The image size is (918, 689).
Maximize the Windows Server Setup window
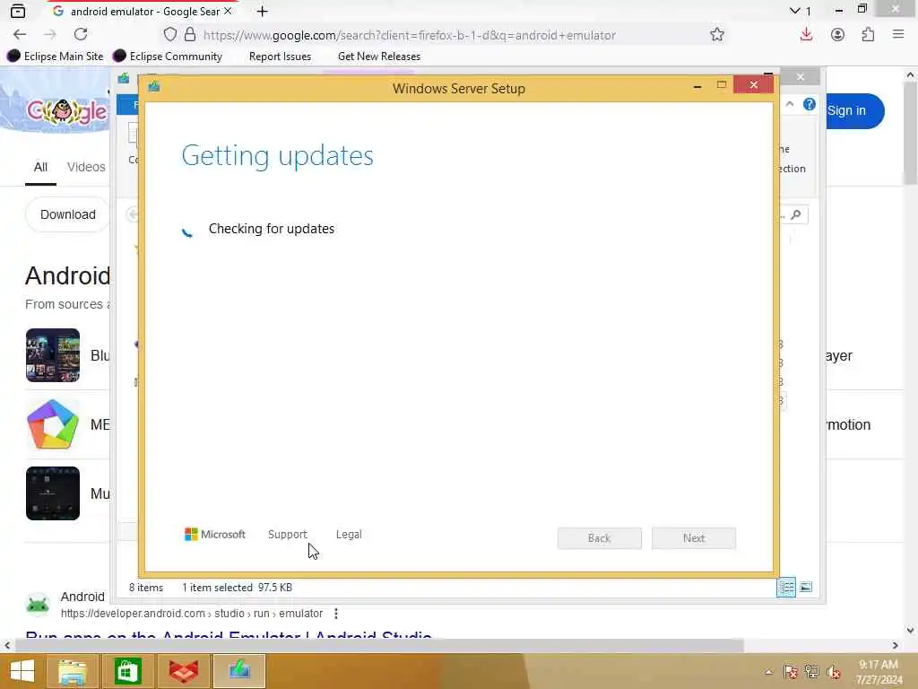click(722, 85)
